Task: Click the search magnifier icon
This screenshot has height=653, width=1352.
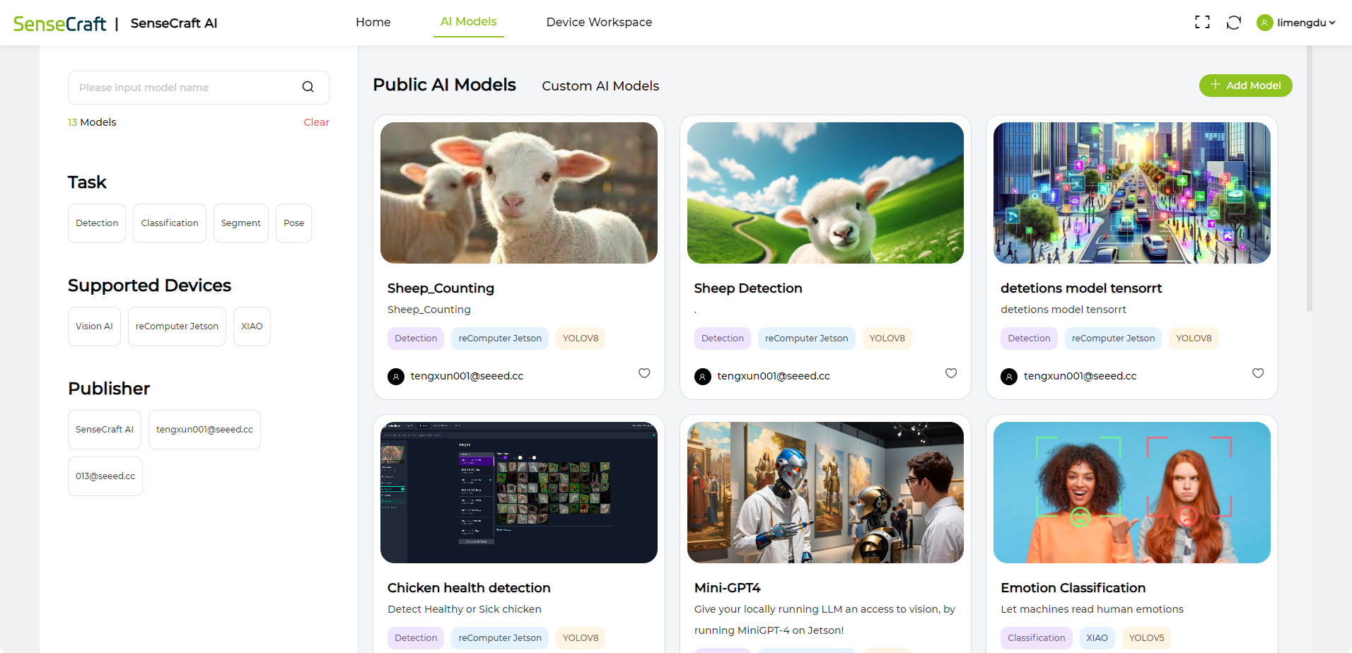Action: tap(308, 87)
